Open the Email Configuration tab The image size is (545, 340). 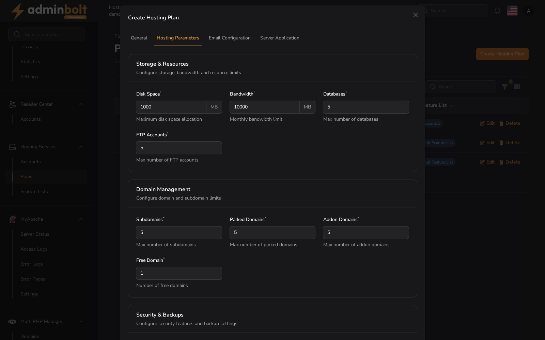[230, 38]
